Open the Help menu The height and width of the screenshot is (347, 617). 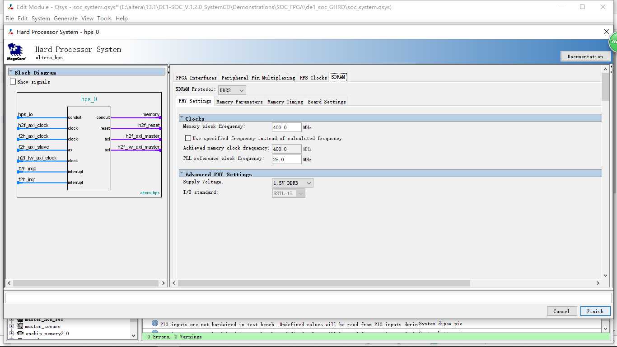[122, 19]
